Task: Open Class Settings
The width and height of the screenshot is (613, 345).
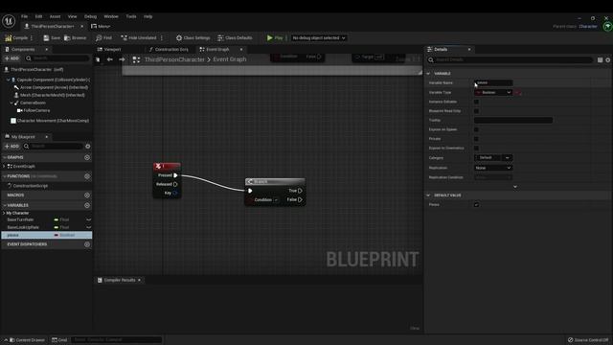Action: tap(193, 38)
